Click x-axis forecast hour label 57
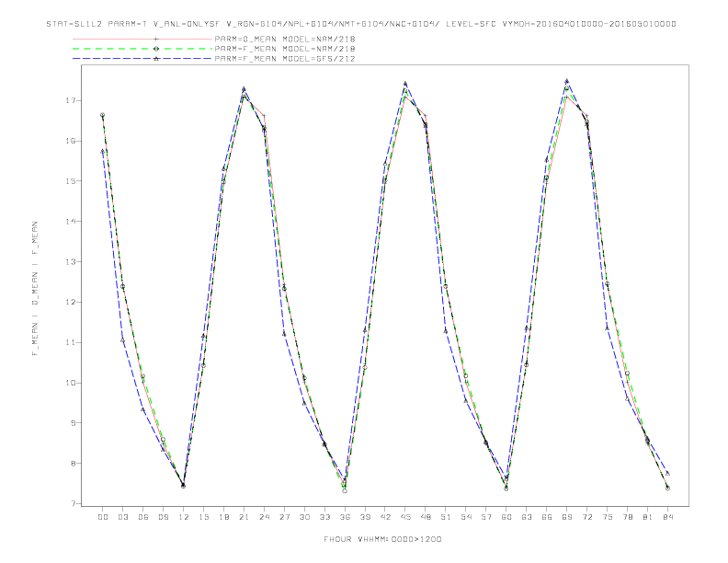Viewport: 728px width, 563px height. coord(486,517)
